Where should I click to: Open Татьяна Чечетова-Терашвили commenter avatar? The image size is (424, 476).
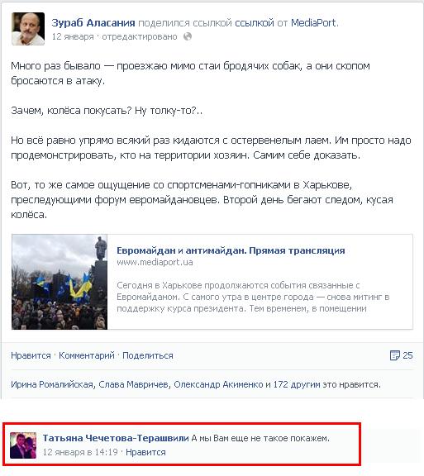(x=23, y=445)
